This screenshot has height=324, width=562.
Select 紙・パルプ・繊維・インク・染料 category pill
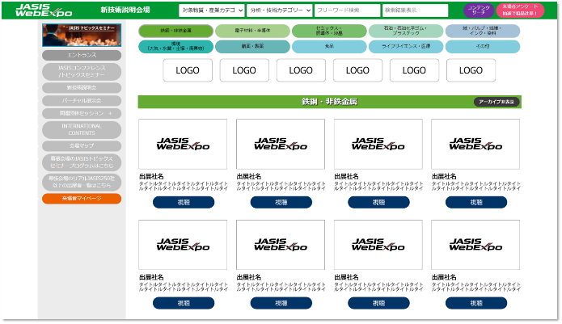pyautogui.click(x=483, y=31)
